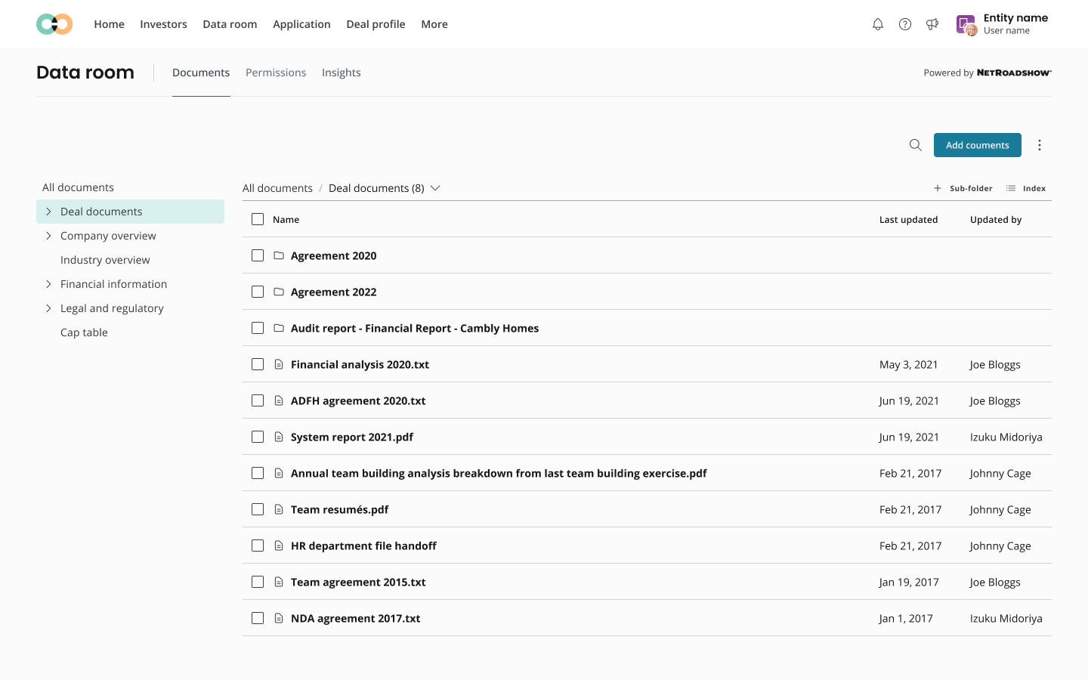Click the search magnifier icon
This screenshot has height=680, width=1088.
tap(915, 145)
